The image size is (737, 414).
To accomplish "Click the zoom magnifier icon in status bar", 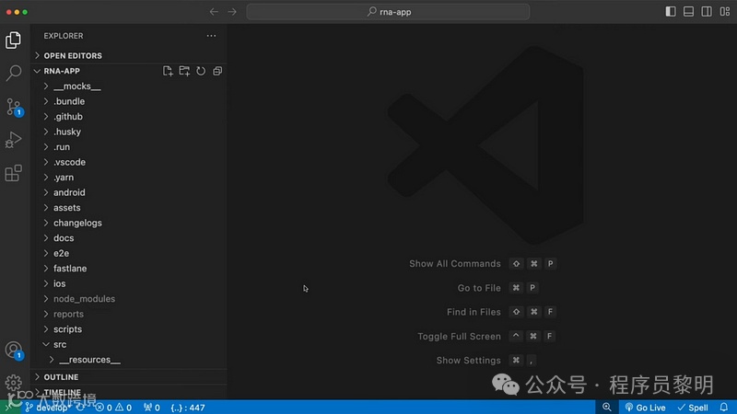I will pyautogui.click(x=607, y=408).
